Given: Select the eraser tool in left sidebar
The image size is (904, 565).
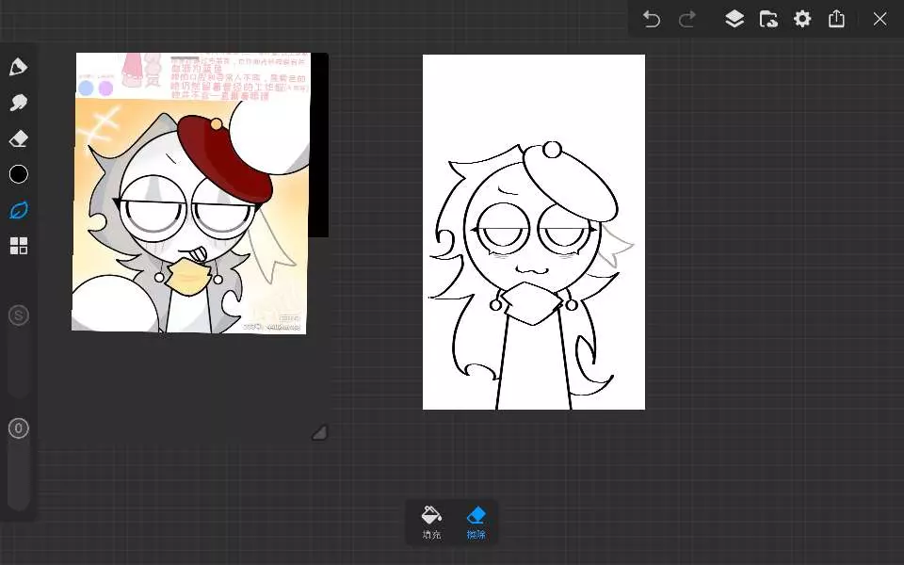Looking at the screenshot, I should tap(18, 138).
